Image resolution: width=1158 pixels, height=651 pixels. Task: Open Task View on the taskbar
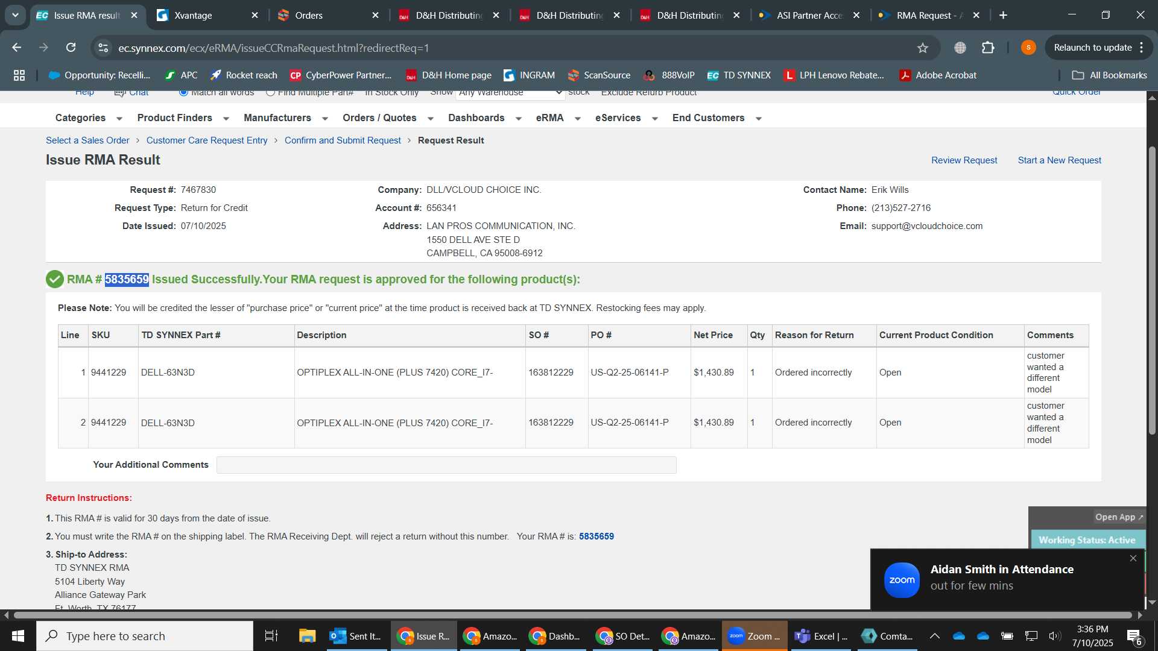point(271,636)
